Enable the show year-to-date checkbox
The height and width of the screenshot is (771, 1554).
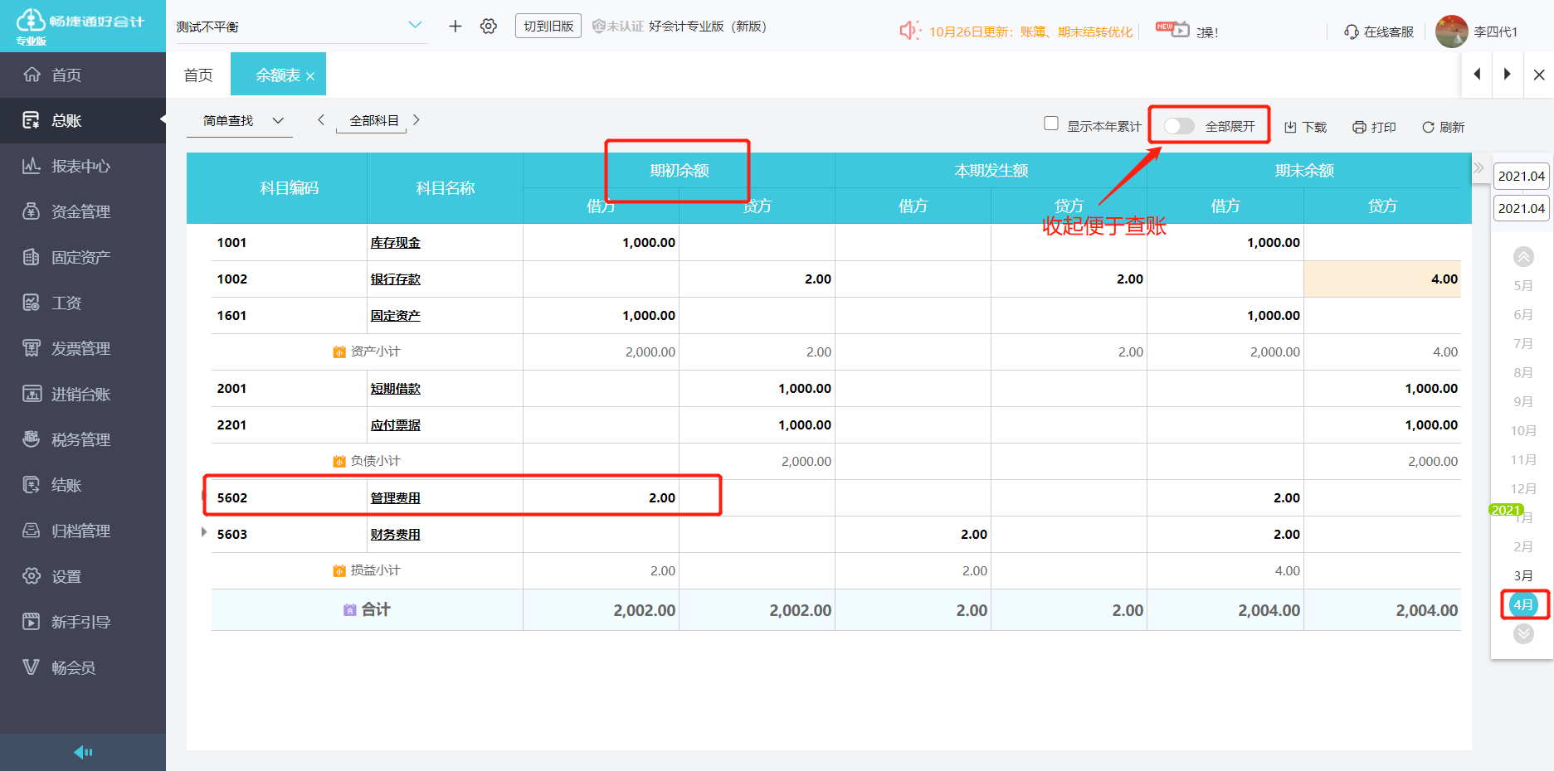click(1051, 124)
